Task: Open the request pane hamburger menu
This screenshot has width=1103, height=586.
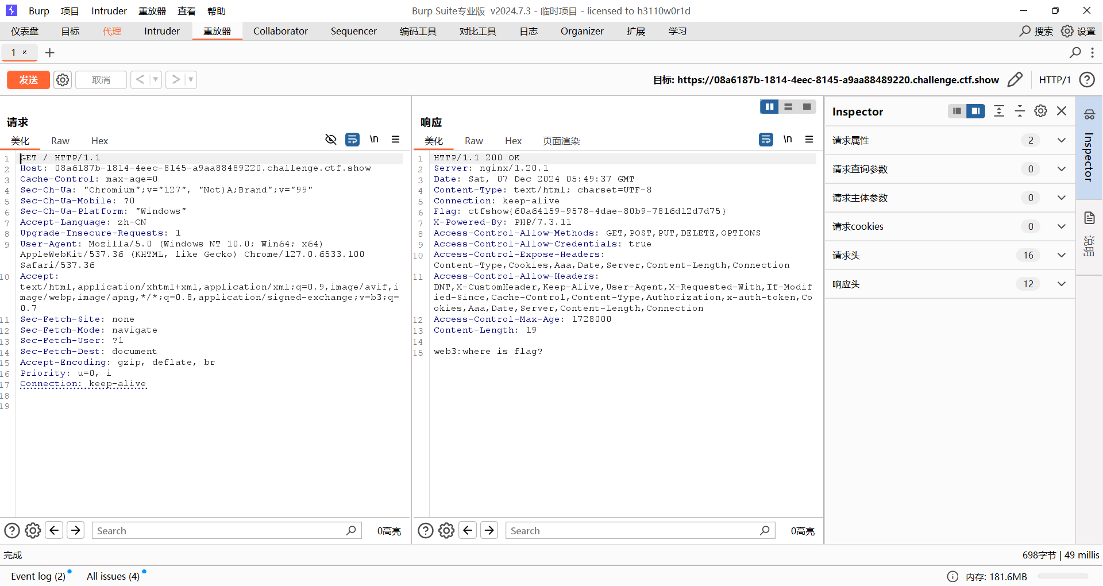Action: click(x=395, y=139)
